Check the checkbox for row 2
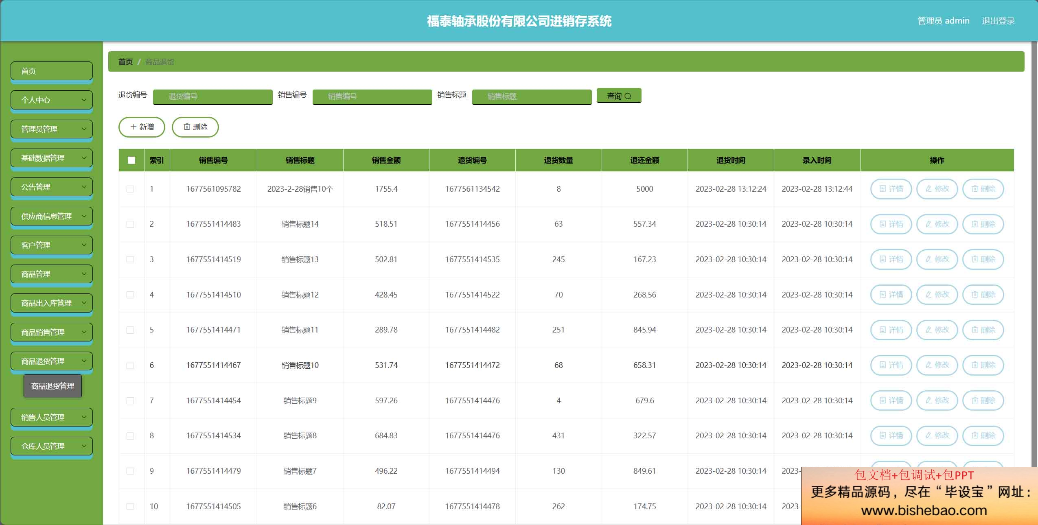 click(130, 224)
